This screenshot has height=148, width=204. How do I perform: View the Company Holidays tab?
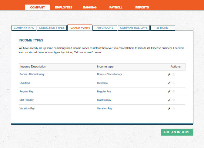tap(134, 28)
